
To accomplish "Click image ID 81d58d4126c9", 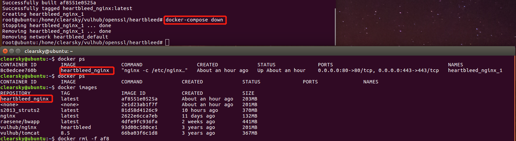I will [140, 110].
